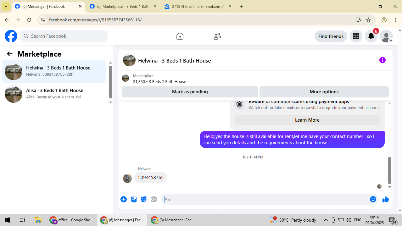The height and width of the screenshot is (226, 402).
Task: Click the Marketplace back arrow
Action: click(10, 54)
